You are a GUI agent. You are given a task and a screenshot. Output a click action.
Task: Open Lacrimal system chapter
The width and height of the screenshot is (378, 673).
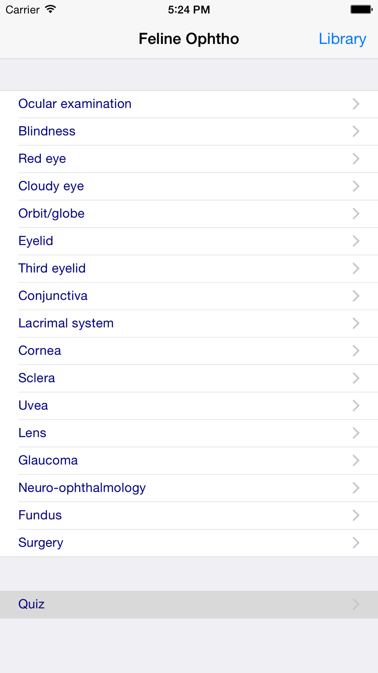[x=189, y=323]
